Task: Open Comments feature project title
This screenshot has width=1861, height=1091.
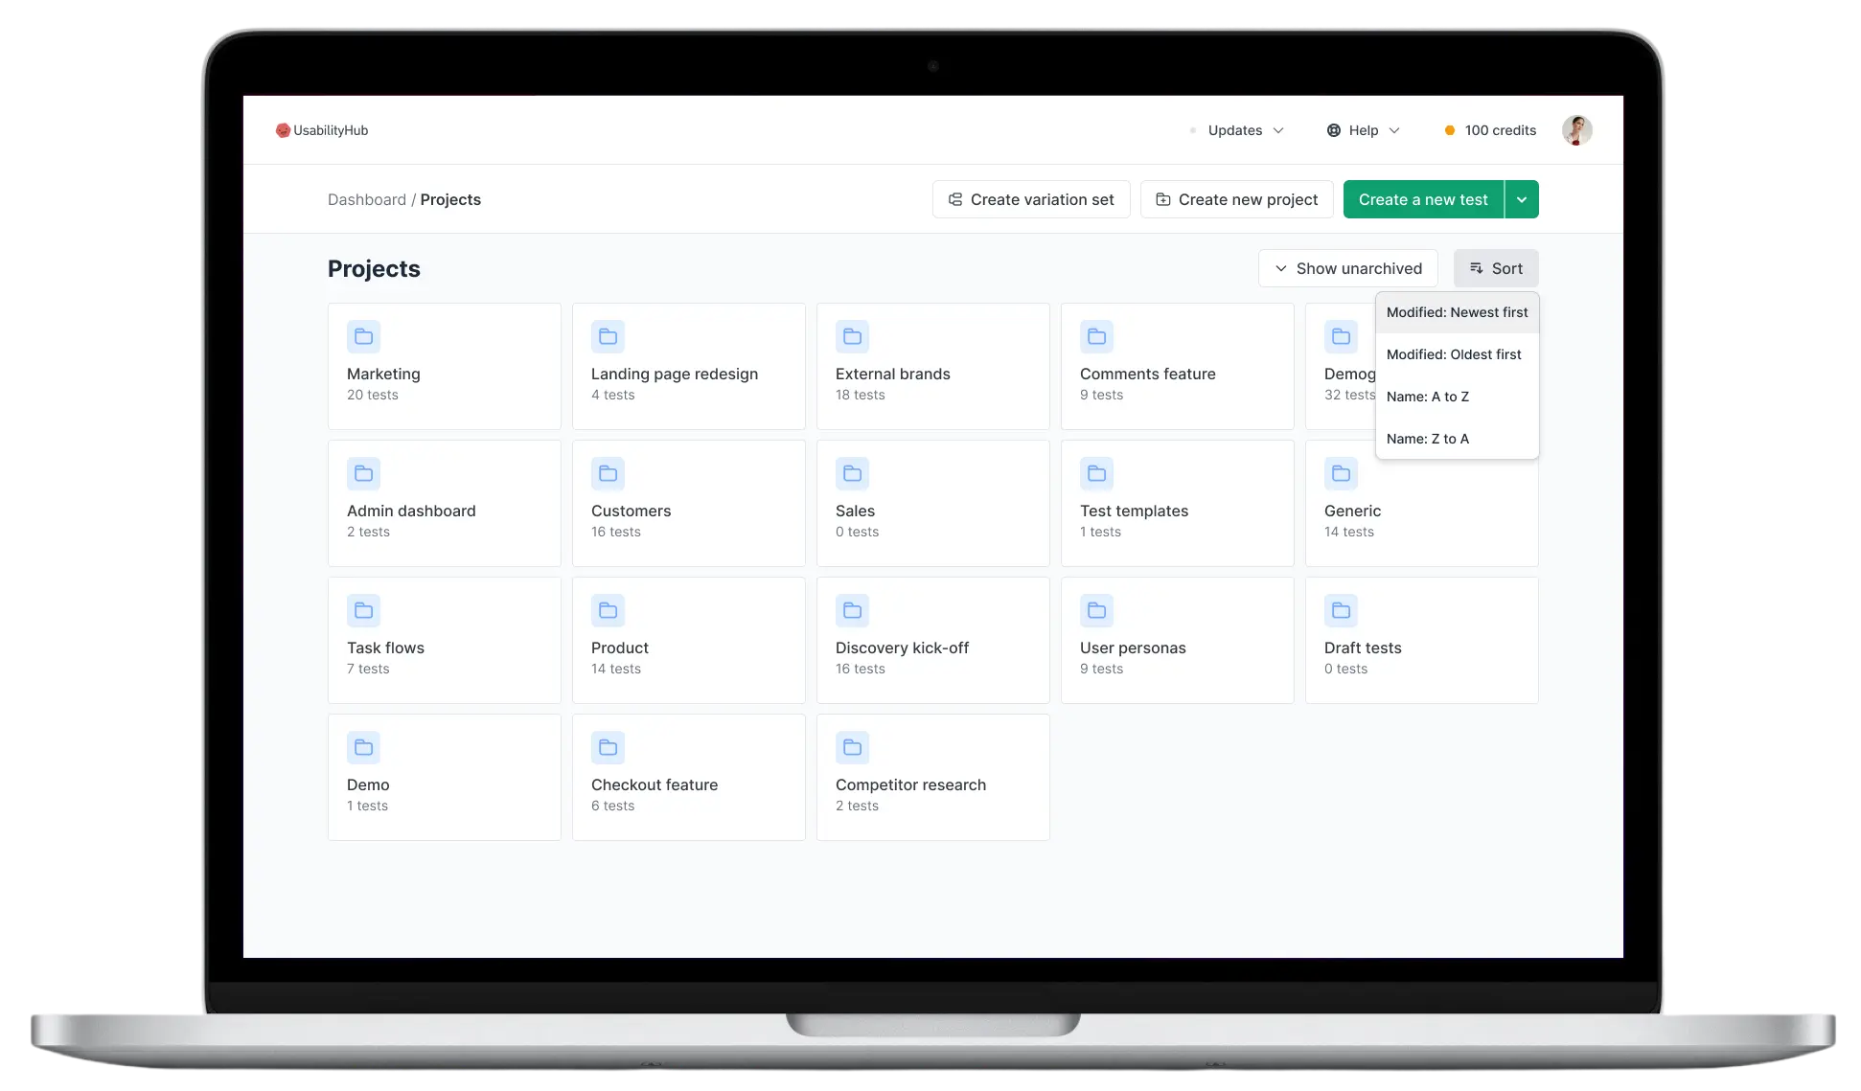Action: coord(1148,374)
